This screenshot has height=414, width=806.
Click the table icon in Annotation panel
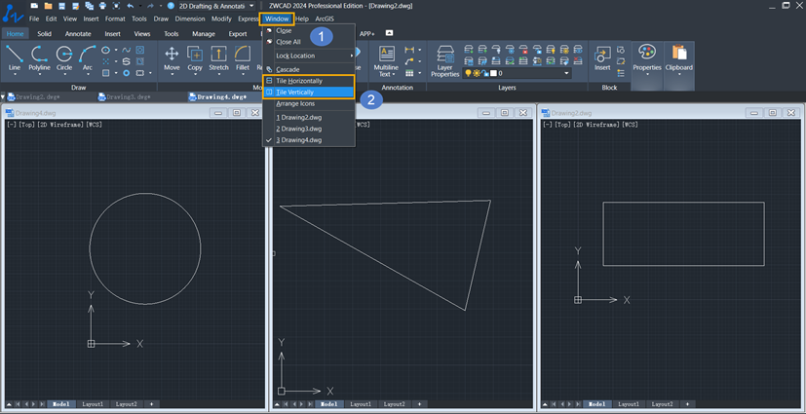(x=409, y=73)
